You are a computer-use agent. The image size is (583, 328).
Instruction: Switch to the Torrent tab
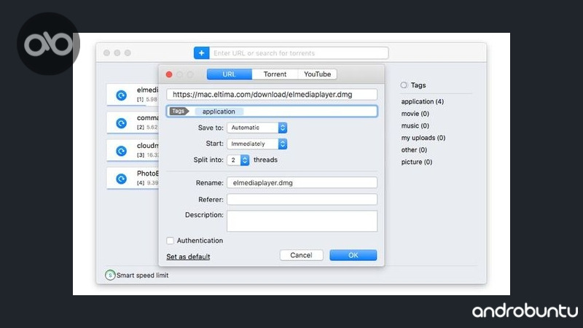[x=275, y=74]
